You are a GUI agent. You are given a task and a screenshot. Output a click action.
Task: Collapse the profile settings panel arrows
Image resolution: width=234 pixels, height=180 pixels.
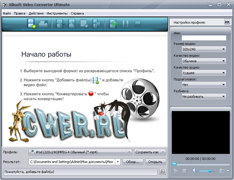[x=227, y=22]
